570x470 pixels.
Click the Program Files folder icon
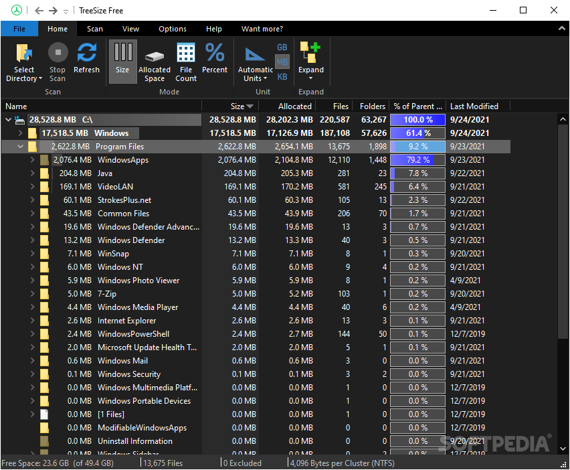point(32,147)
